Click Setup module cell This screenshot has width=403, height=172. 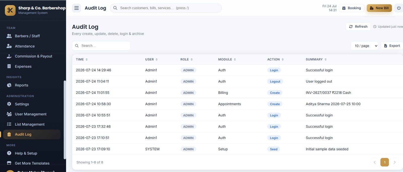coord(223,149)
